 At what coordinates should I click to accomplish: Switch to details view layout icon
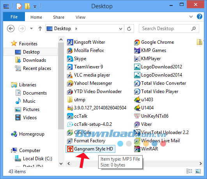189,171
